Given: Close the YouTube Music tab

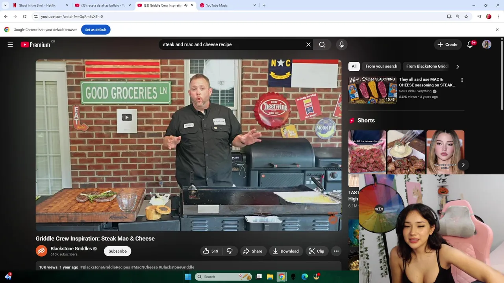Looking at the screenshot, I should click(254, 6).
